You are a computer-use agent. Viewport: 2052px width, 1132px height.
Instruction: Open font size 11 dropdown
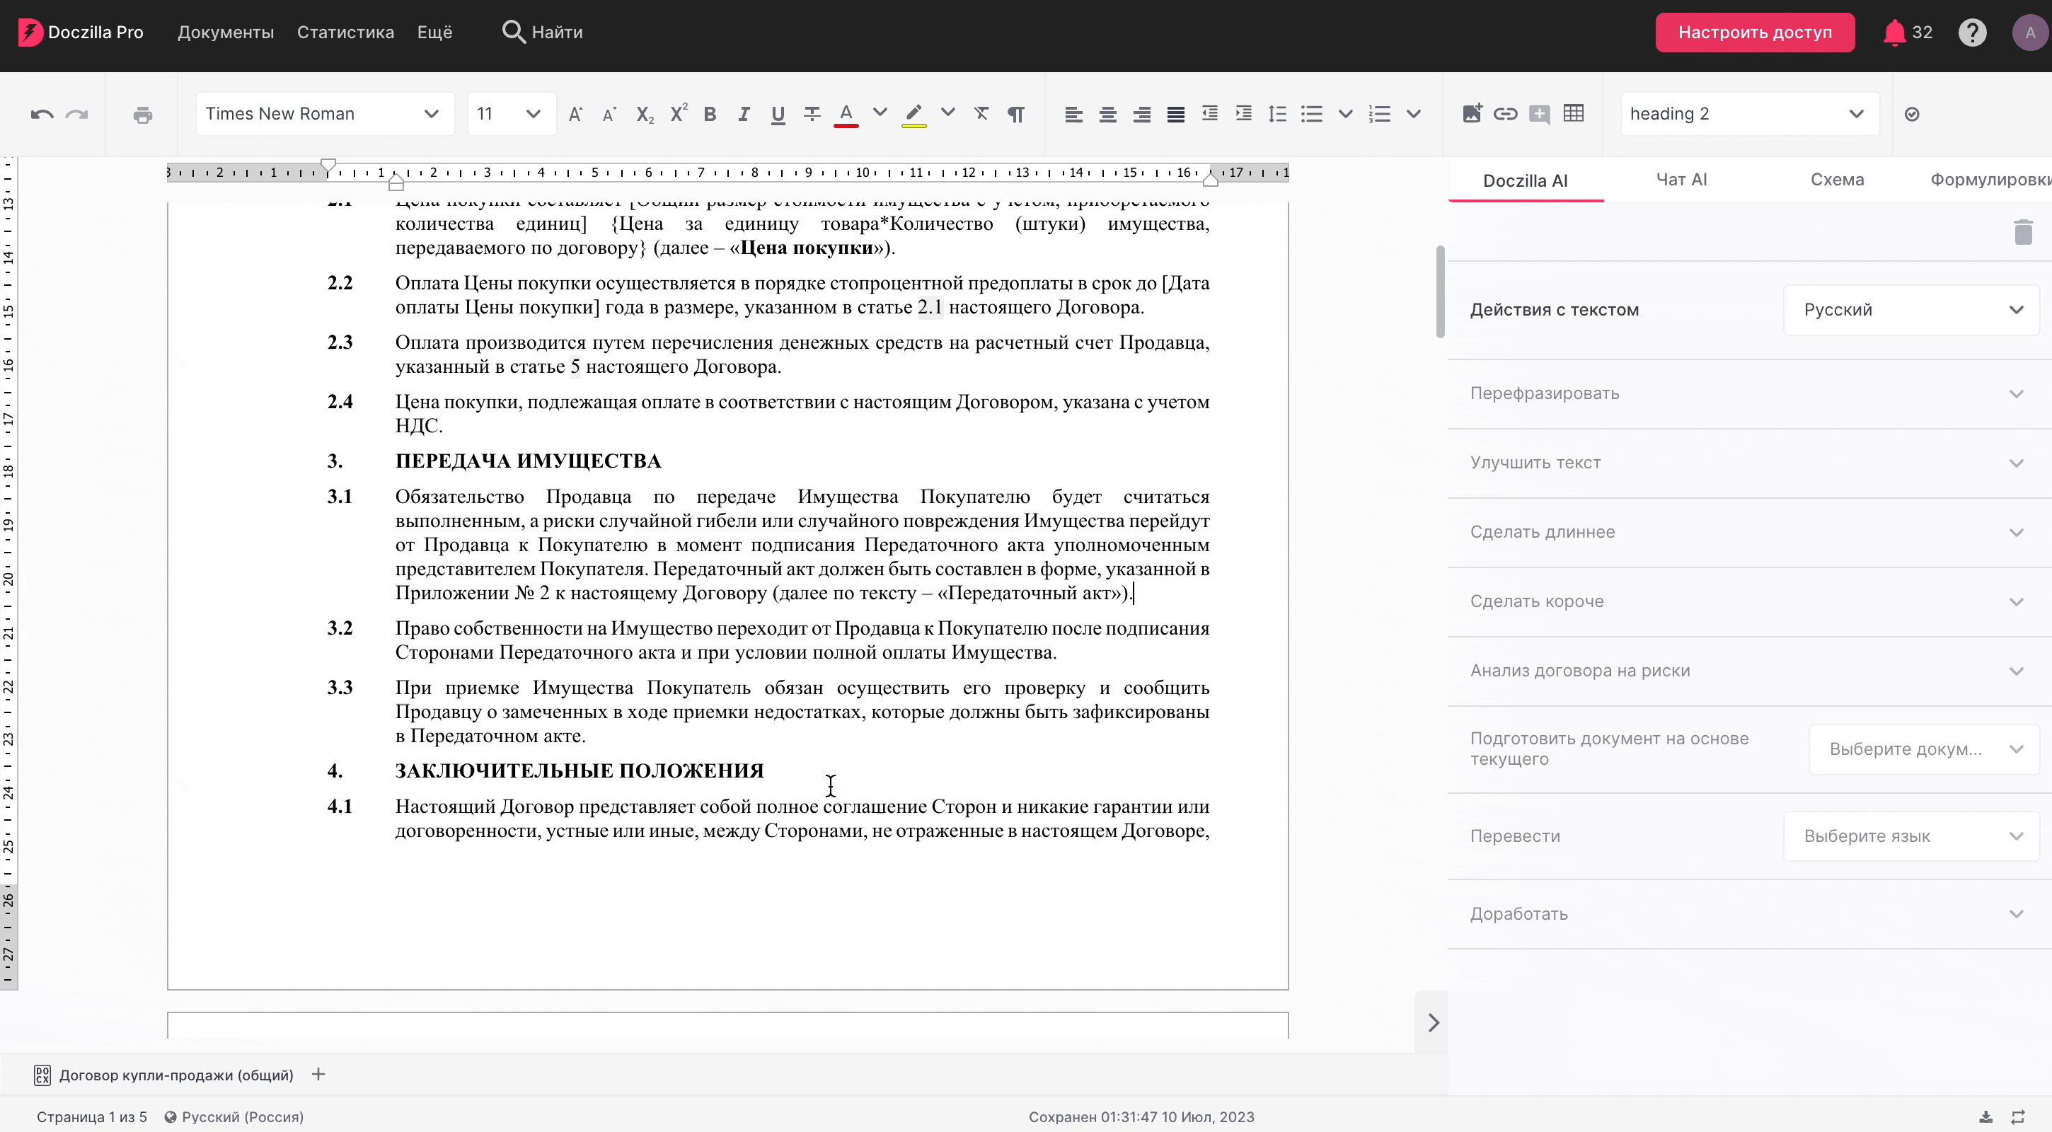511,114
